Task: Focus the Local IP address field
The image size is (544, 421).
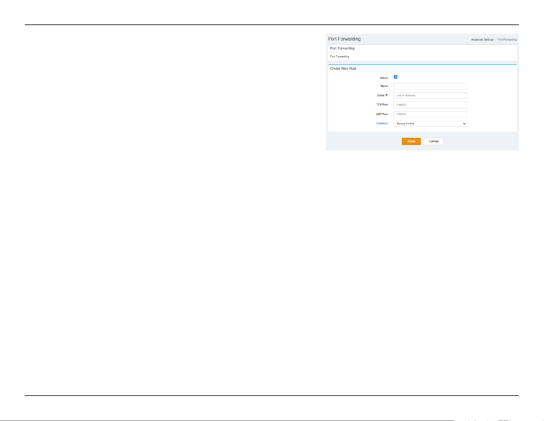Action: [x=430, y=96]
